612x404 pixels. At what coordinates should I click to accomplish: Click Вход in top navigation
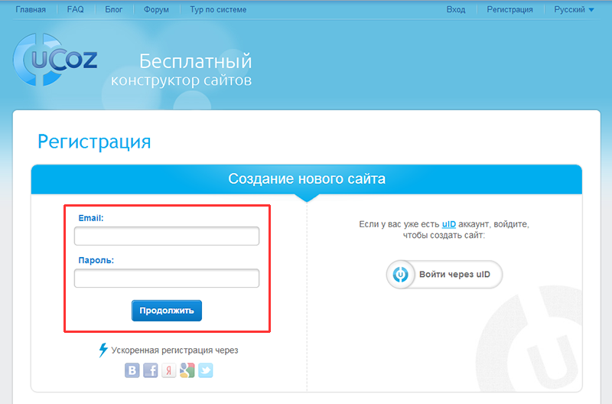(456, 9)
